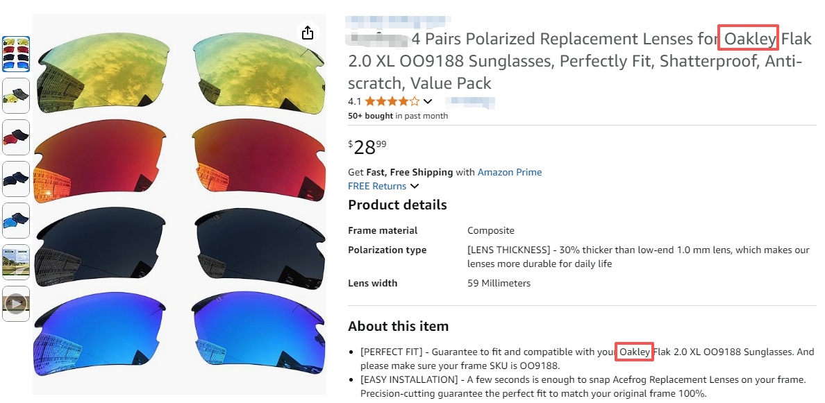
Task: Open the Amazon Prime link
Action: (x=509, y=172)
